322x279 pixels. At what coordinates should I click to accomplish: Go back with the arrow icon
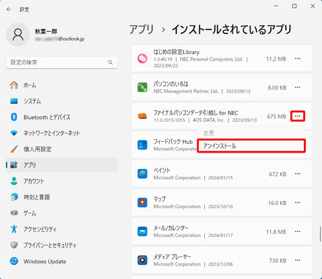(x=9, y=9)
